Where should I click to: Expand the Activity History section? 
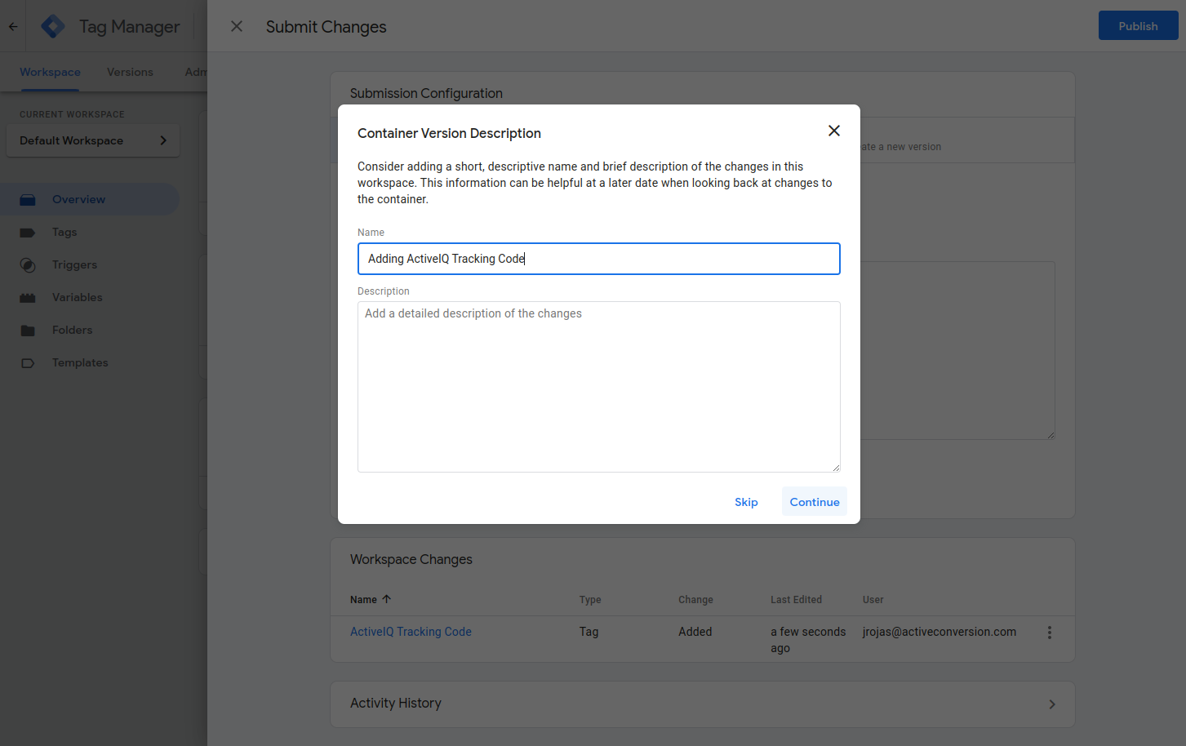pyautogui.click(x=703, y=704)
